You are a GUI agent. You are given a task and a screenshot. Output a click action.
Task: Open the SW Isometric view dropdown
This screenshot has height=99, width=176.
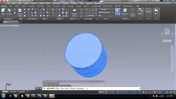106,13
